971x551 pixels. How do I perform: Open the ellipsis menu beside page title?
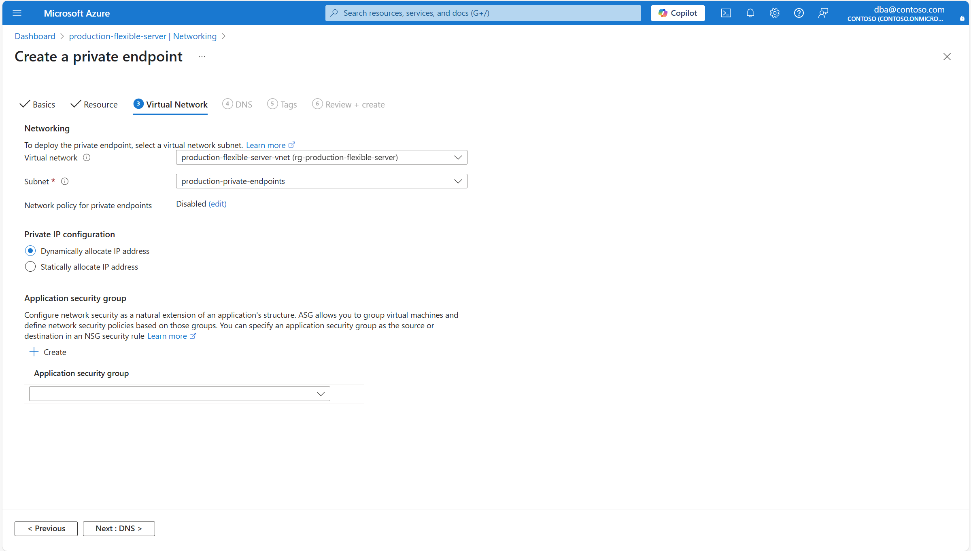[202, 57]
